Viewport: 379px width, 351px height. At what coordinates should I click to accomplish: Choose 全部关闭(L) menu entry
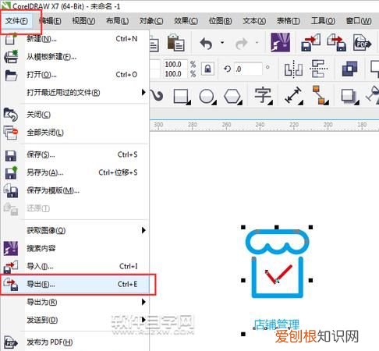(x=76, y=133)
